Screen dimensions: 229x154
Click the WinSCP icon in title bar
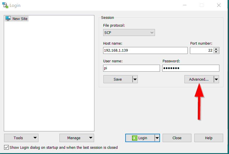click(x=5, y=5)
